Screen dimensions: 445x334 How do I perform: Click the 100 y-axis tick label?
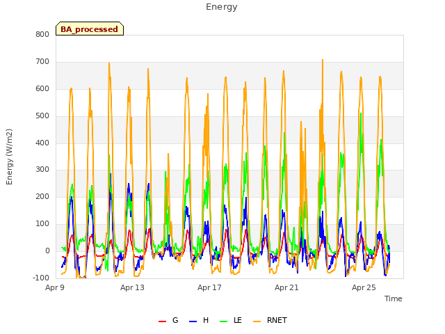42,224
